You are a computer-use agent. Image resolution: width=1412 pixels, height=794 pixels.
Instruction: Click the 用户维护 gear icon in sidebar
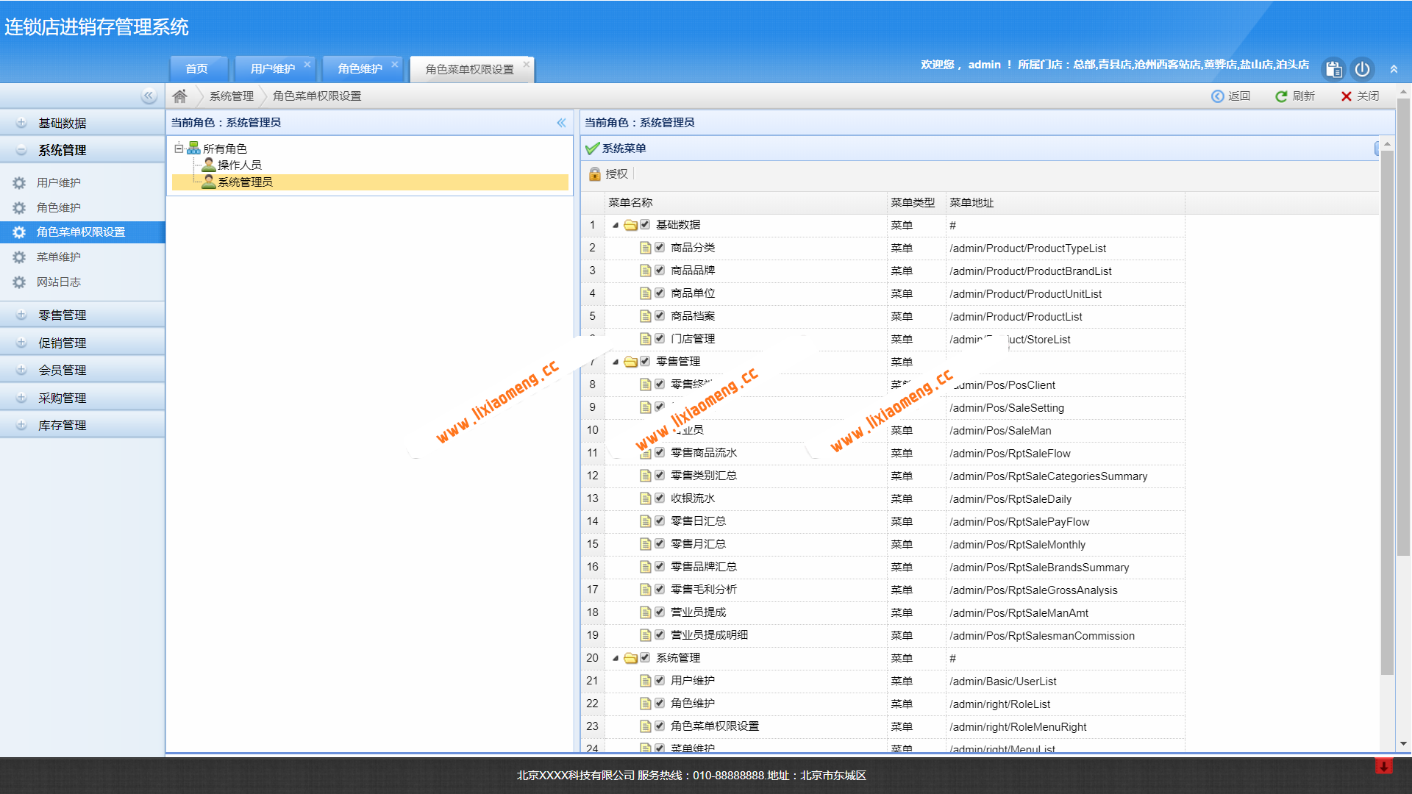click(x=19, y=182)
